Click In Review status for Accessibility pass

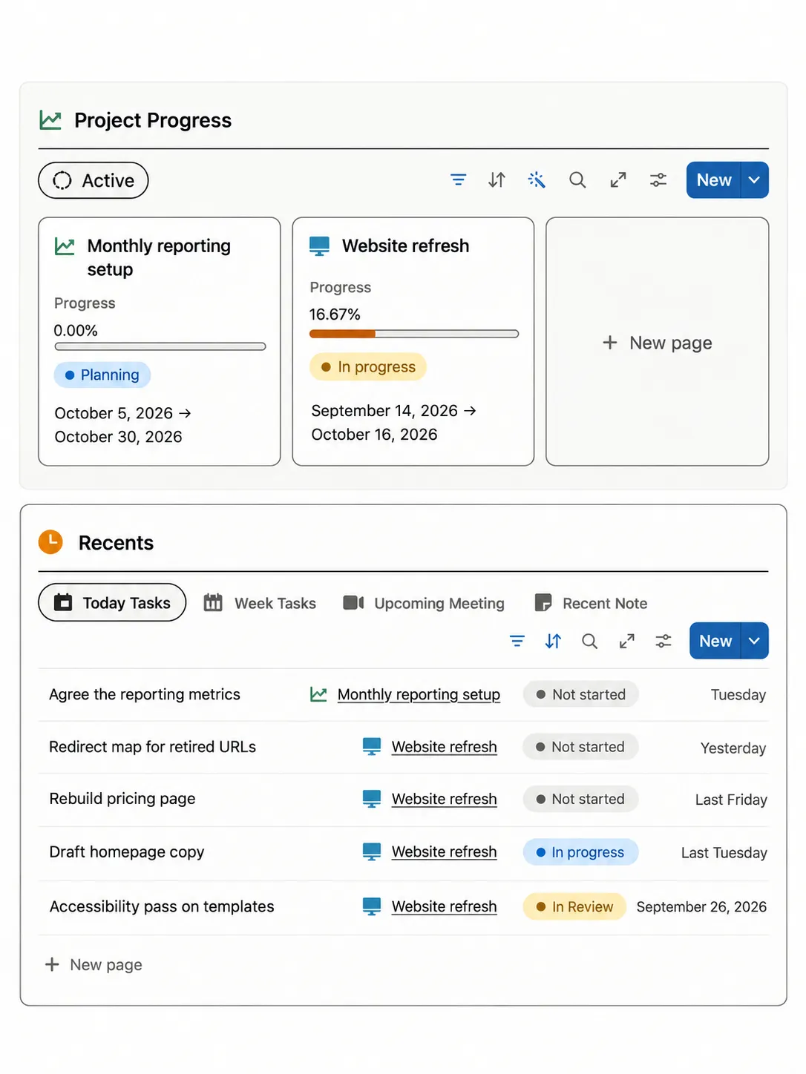click(x=574, y=906)
